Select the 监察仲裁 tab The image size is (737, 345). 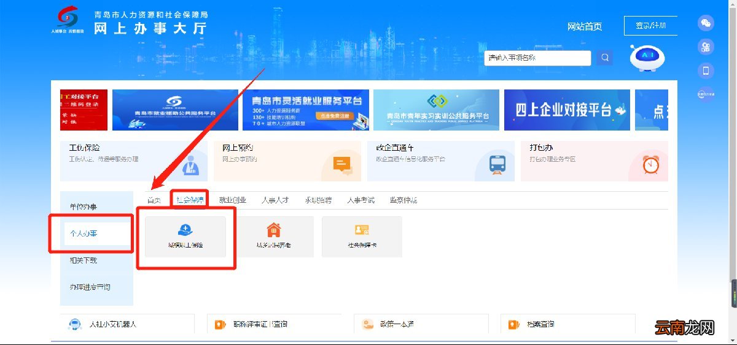[x=404, y=200]
